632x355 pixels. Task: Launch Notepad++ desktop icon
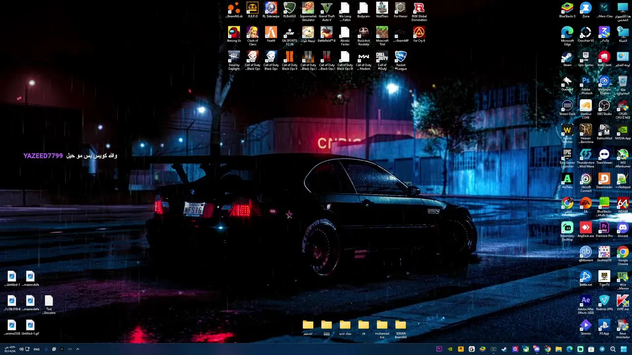(623, 181)
